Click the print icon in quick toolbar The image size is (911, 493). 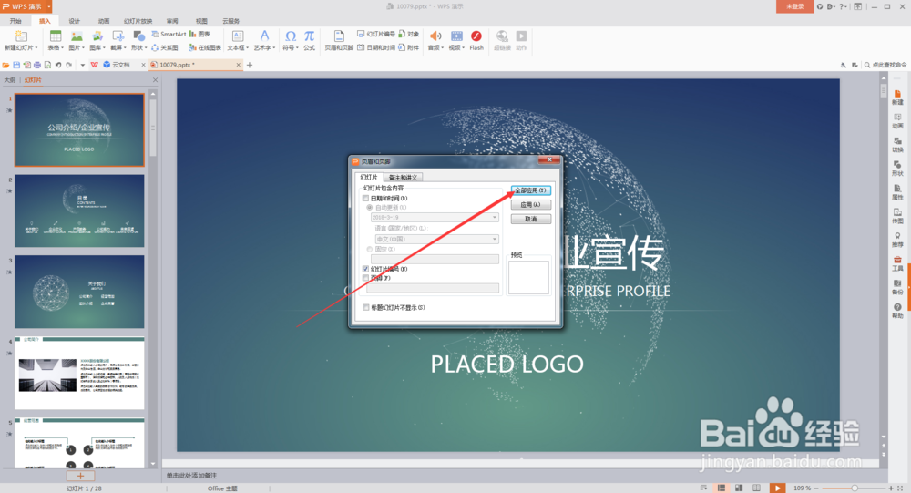tap(37, 65)
